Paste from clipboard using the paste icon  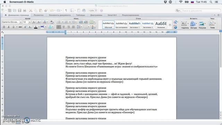pyautogui.click(x=41, y=10)
